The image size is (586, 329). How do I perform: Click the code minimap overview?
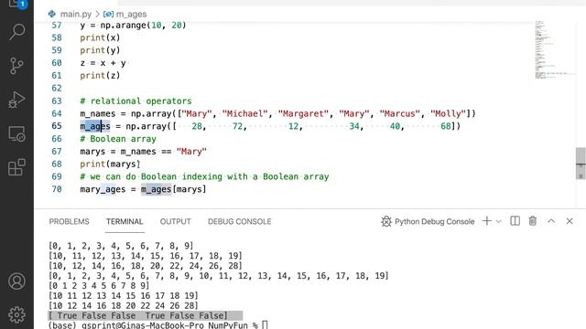click(554, 50)
